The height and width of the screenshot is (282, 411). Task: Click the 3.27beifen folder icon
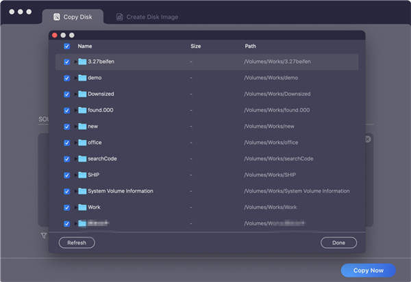click(82, 61)
